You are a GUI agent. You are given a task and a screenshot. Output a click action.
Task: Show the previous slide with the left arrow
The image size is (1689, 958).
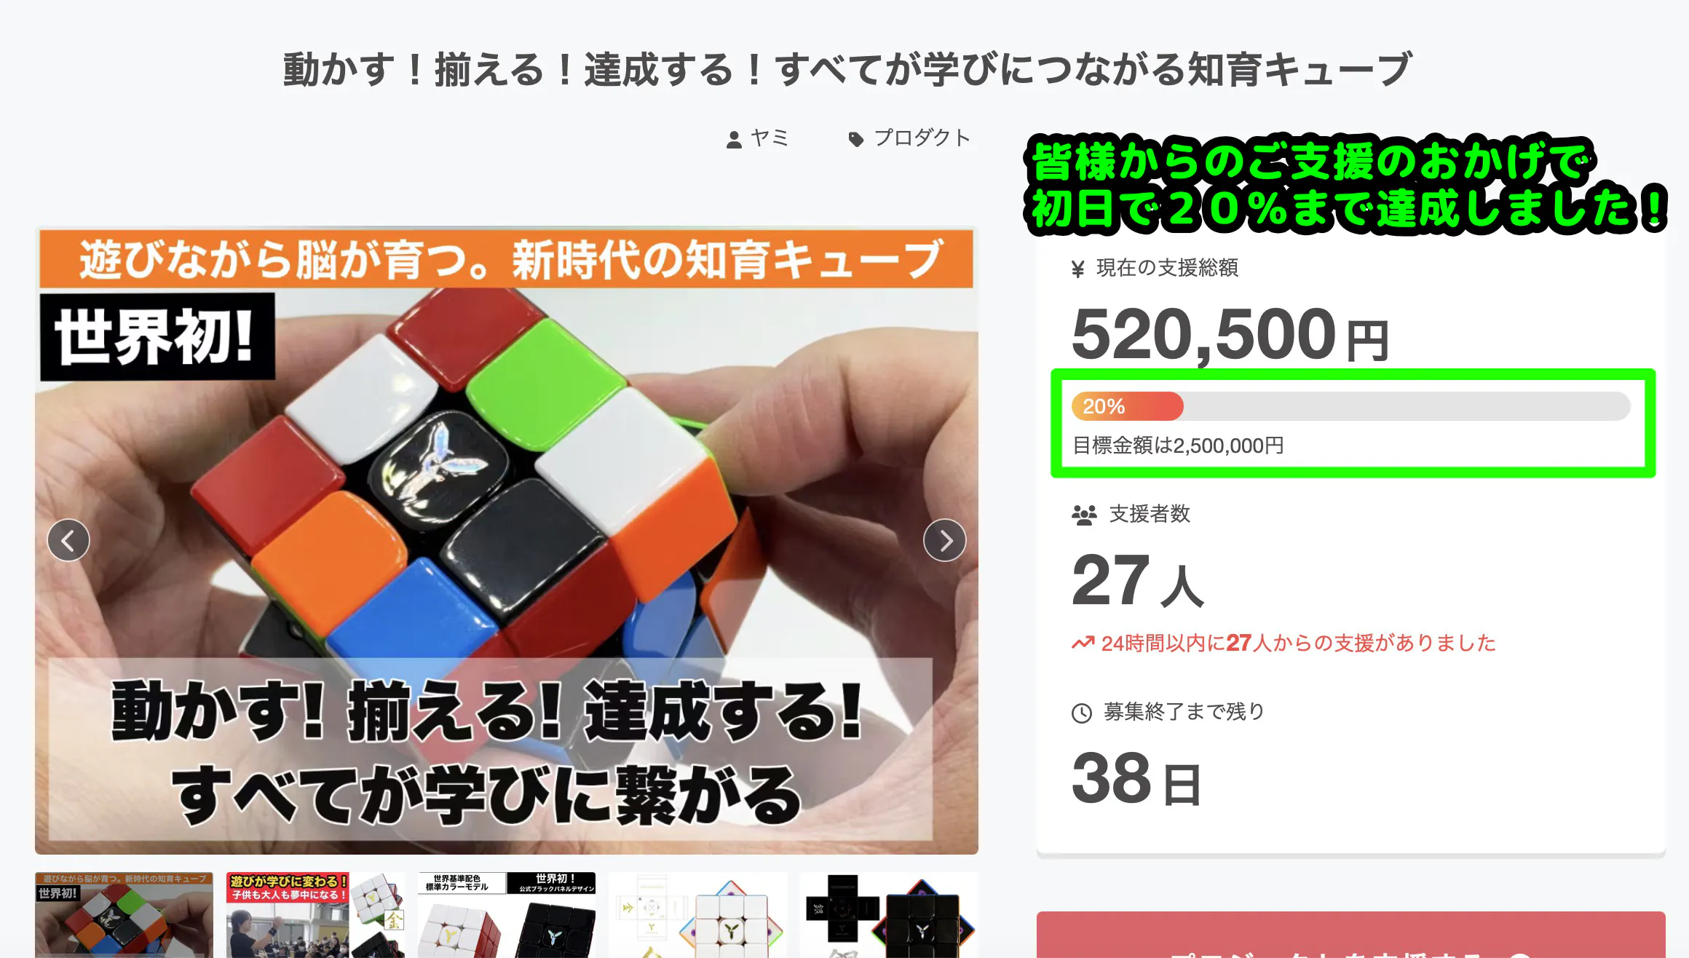coord(68,540)
